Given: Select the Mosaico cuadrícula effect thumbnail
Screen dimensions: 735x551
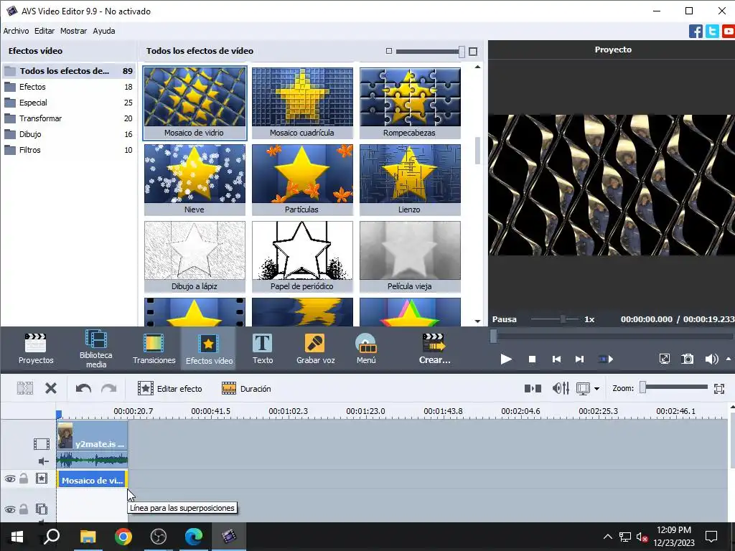Looking at the screenshot, I should click(x=302, y=103).
